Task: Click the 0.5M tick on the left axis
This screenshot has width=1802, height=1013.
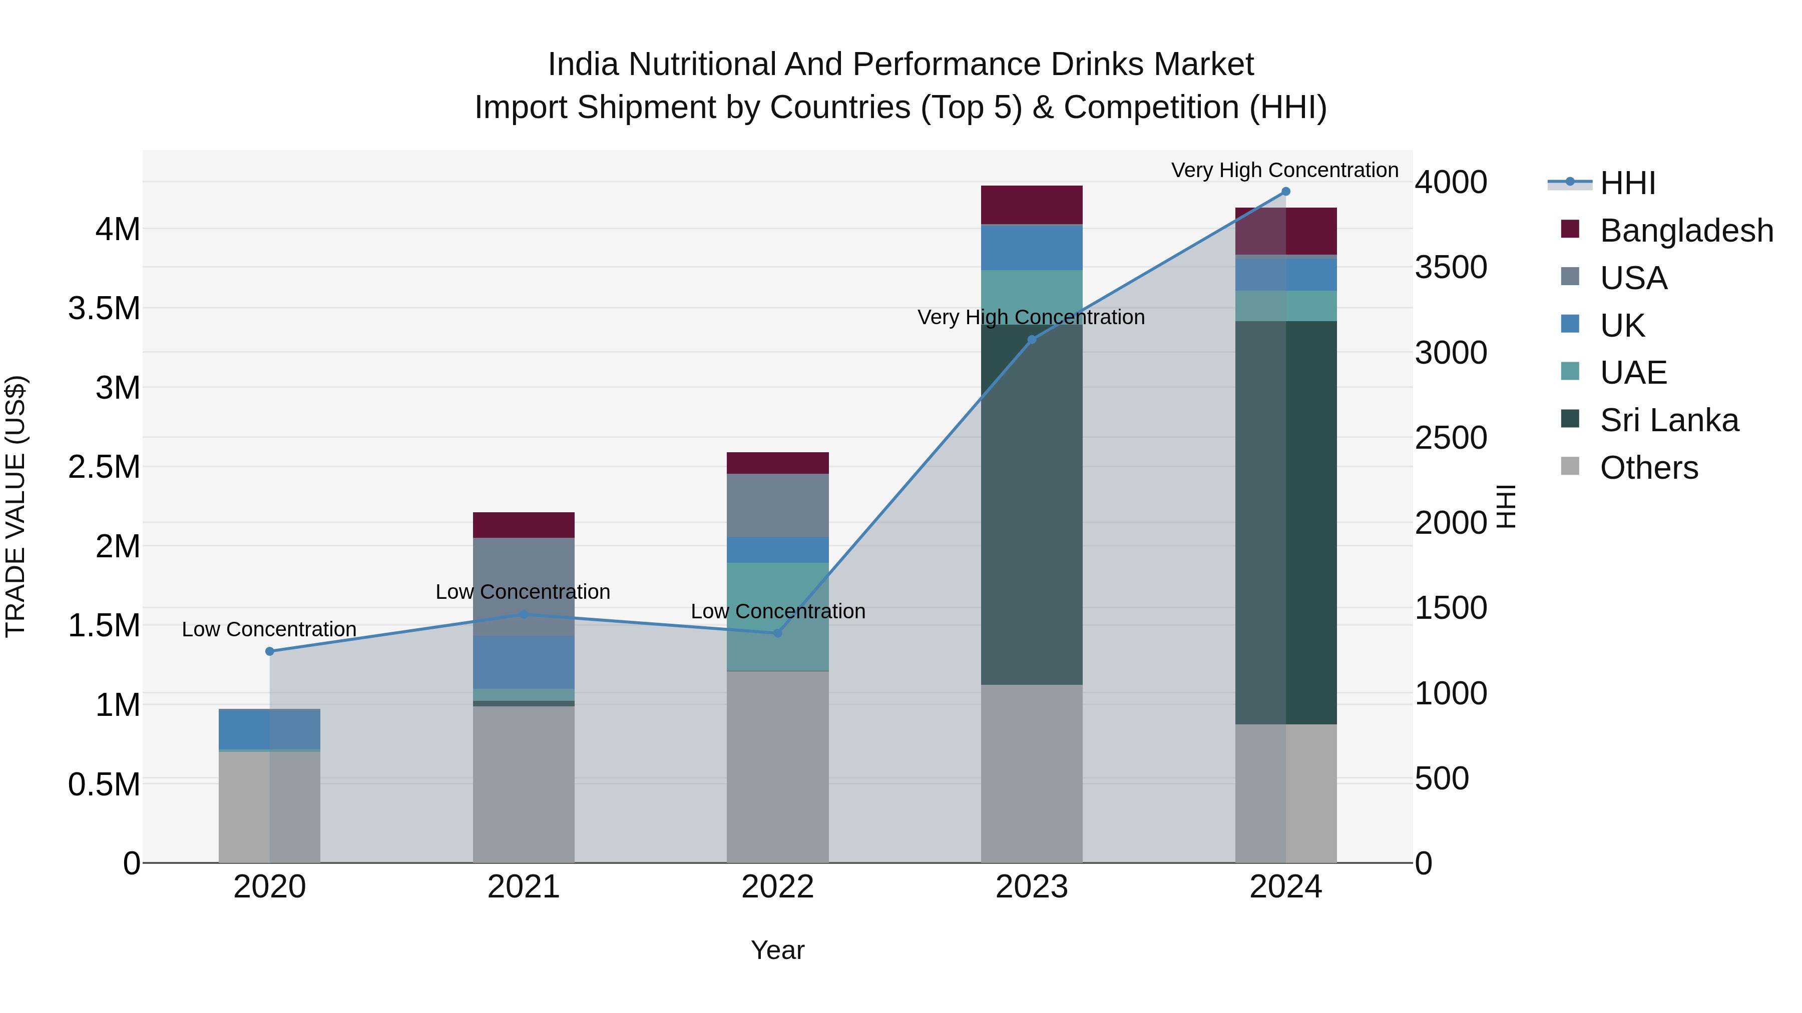Action: point(104,784)
